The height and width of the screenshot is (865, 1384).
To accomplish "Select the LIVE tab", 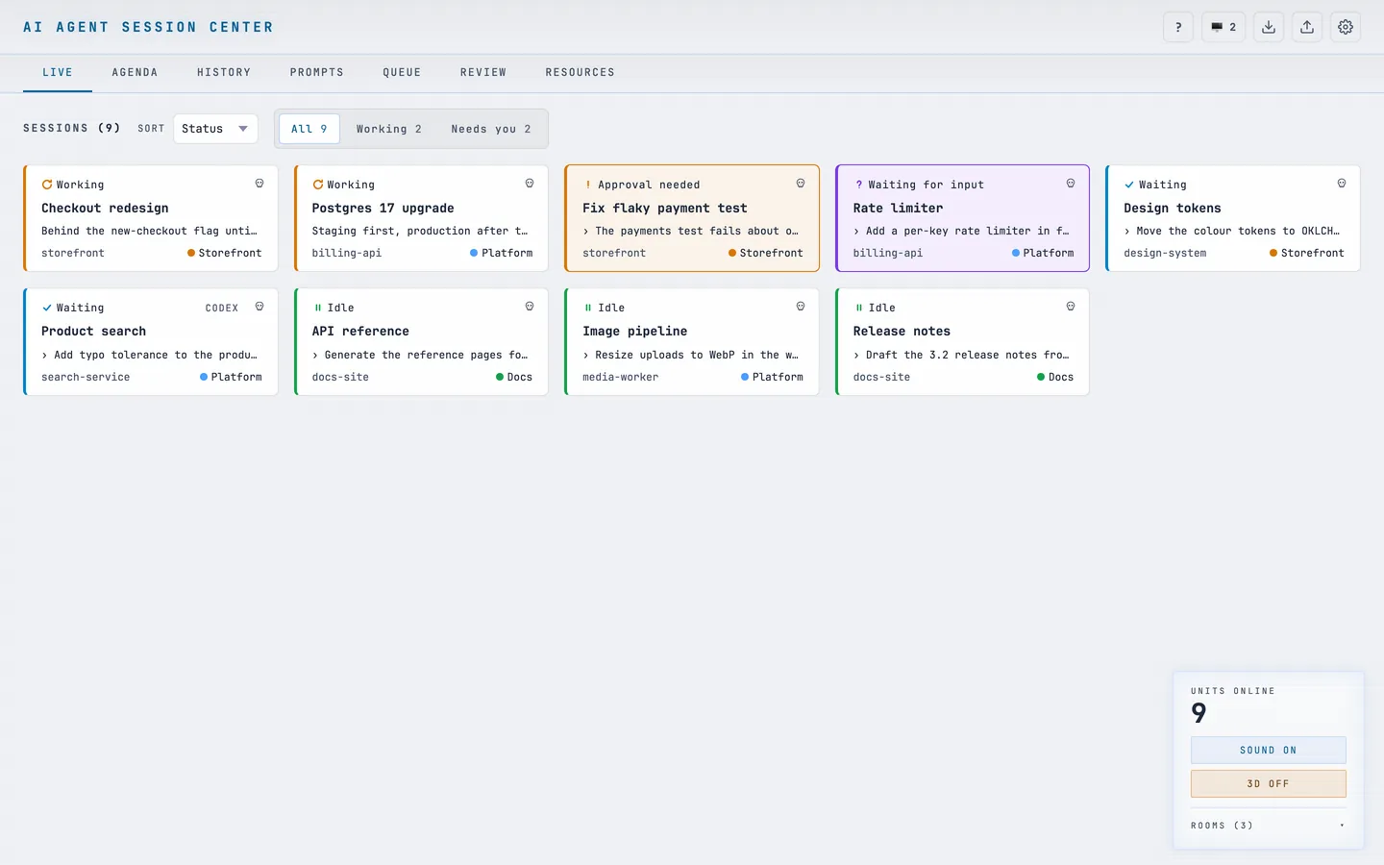I will (x=58, y=73).
